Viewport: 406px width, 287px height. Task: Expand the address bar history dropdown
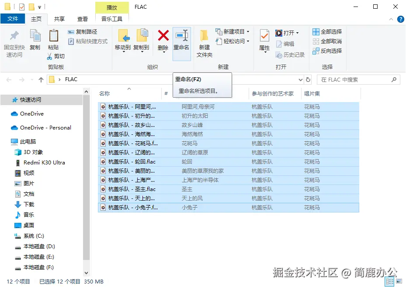coord(300,80)
